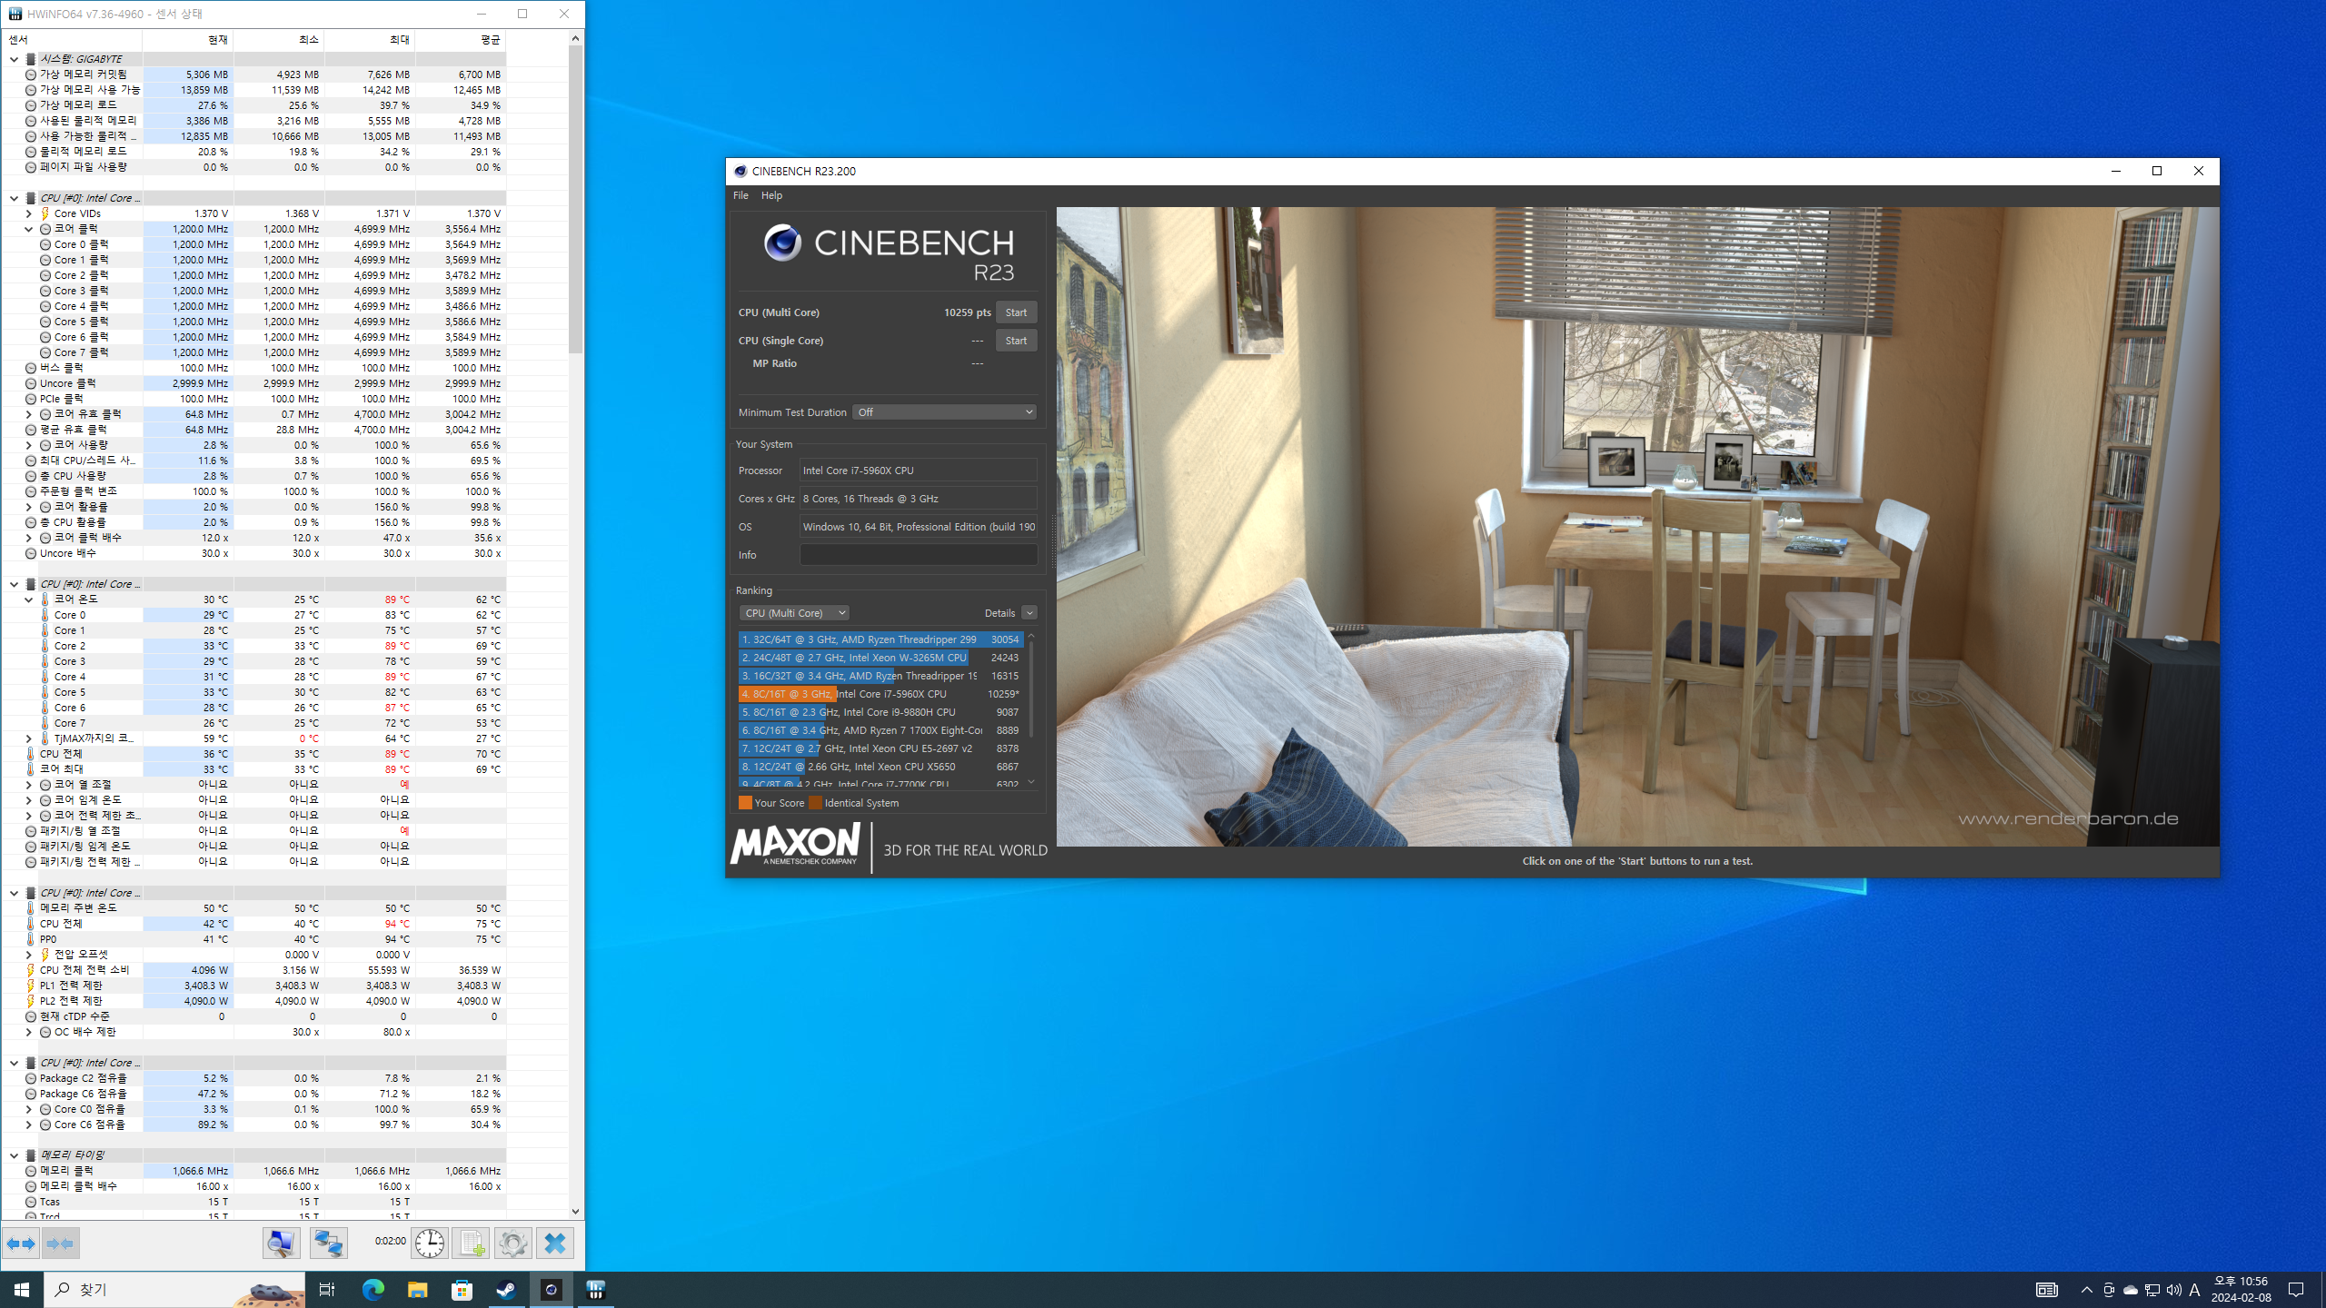The image size is (2326, 1308).
Task: Open the File menu in Cinebench
Action: pos(741,195)
